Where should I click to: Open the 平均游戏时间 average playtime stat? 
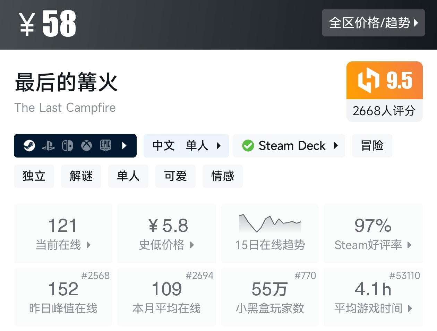[373, 297]
